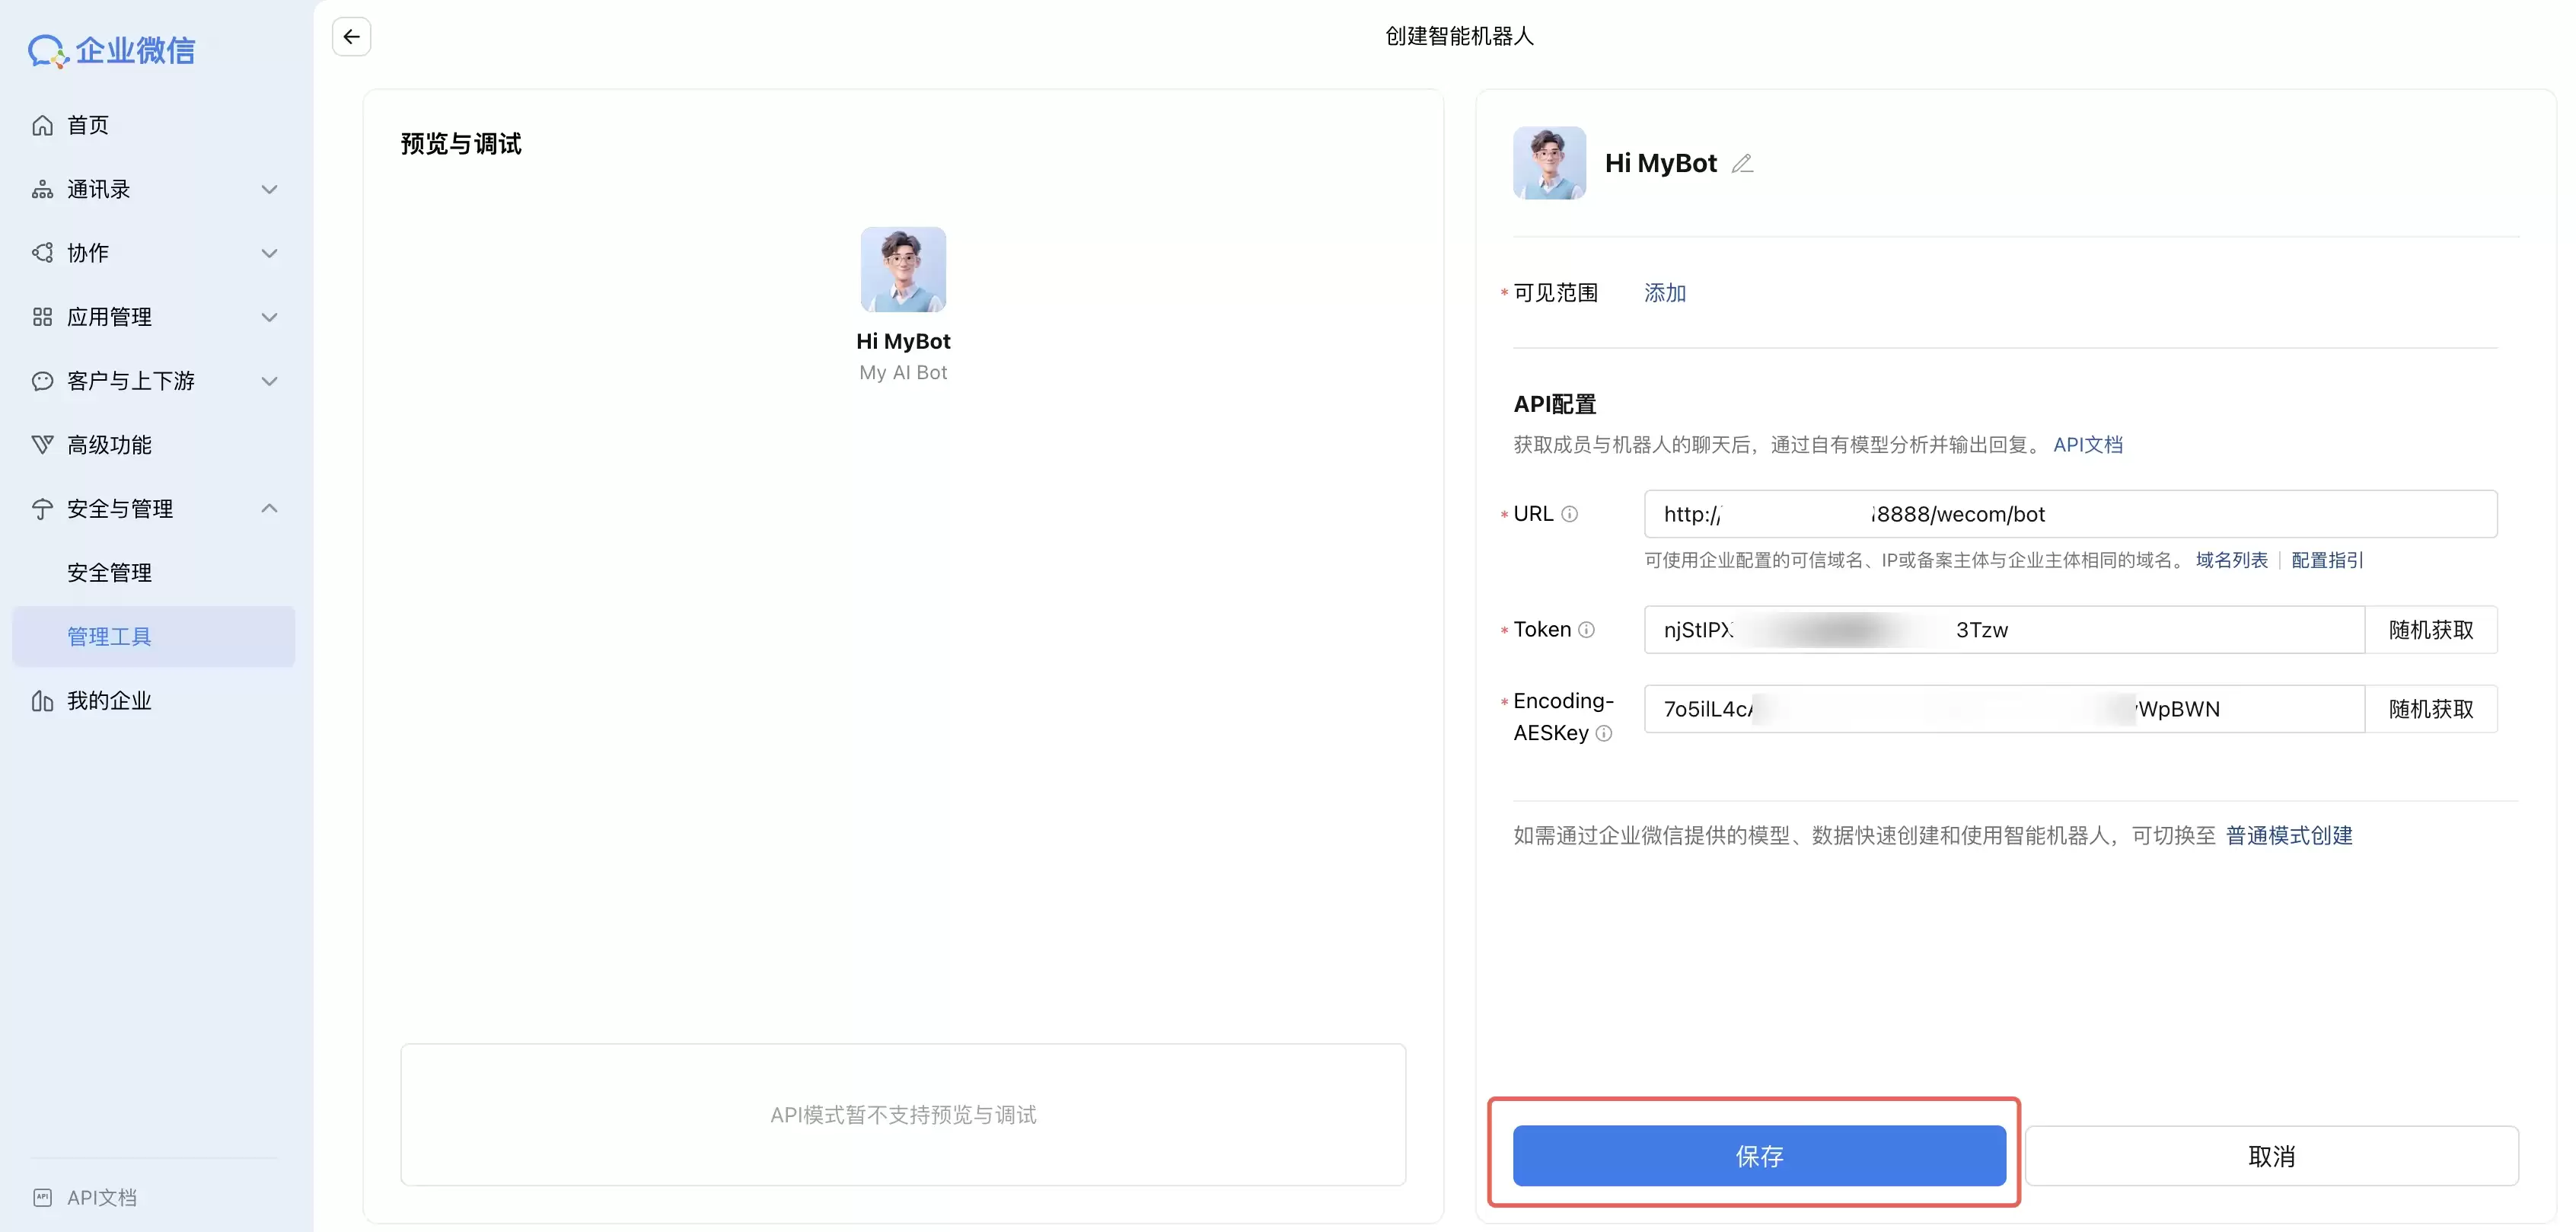Click the back arrow at the top left
2576x1232 pixels.
pos(350,36)
